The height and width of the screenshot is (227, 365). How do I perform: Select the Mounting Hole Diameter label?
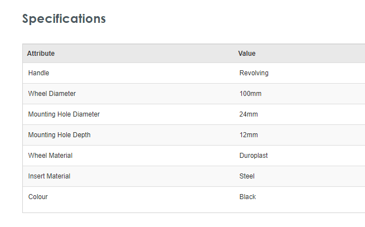click(64, 114)
